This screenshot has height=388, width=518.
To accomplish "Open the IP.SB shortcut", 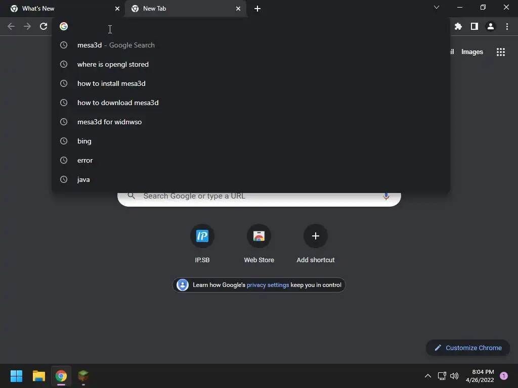I will click(202, 236).
